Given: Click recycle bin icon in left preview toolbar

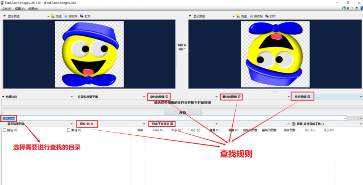Looking at the screenshot, I should tap(66, 16).
